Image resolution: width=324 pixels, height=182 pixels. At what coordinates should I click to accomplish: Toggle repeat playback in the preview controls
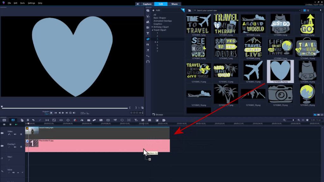click(70, 113)
